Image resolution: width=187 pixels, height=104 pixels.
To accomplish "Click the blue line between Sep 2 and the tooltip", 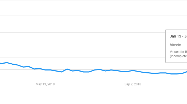I will pos(155,73).
